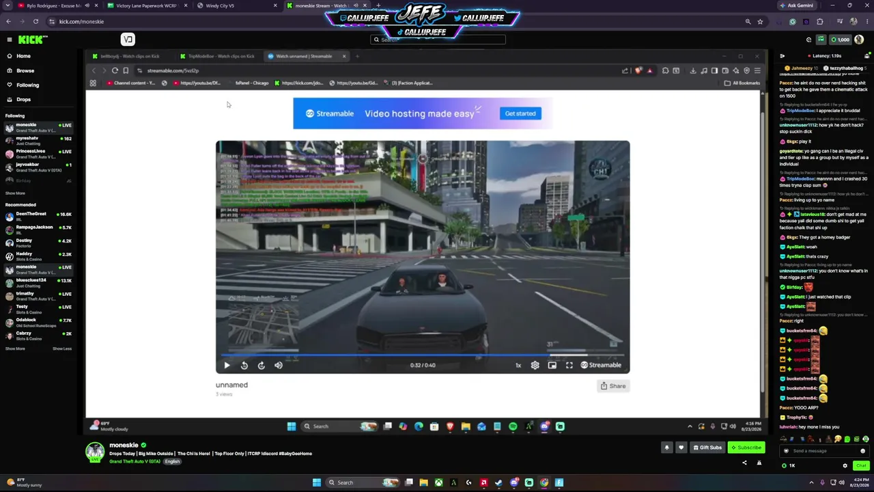
Task: Click the kick.com/moneskie address bar
Action: (x=396, y=22)
